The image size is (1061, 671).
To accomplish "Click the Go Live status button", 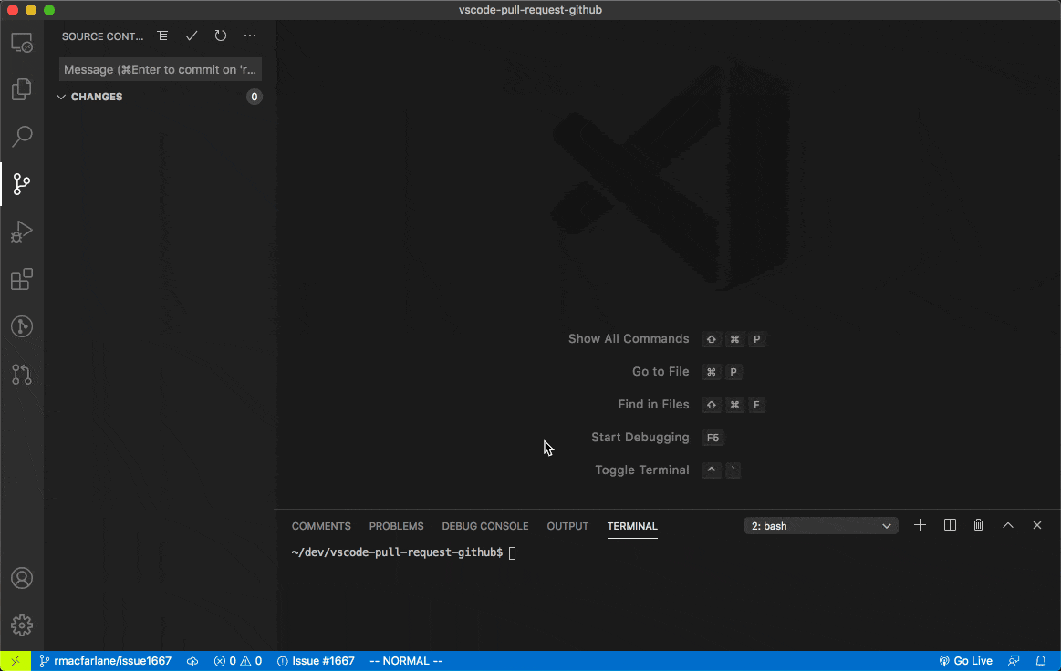I will (965, 661).
